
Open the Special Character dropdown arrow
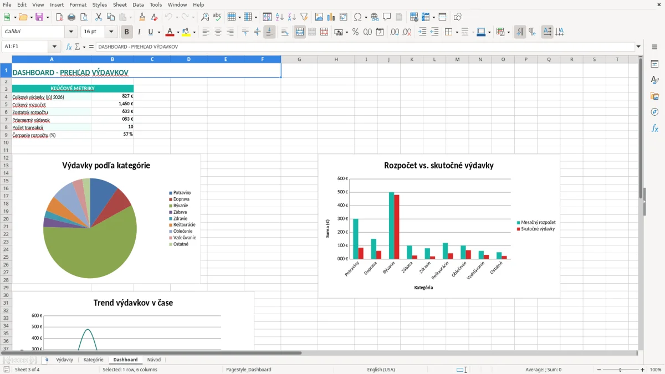tap(366, 17)
